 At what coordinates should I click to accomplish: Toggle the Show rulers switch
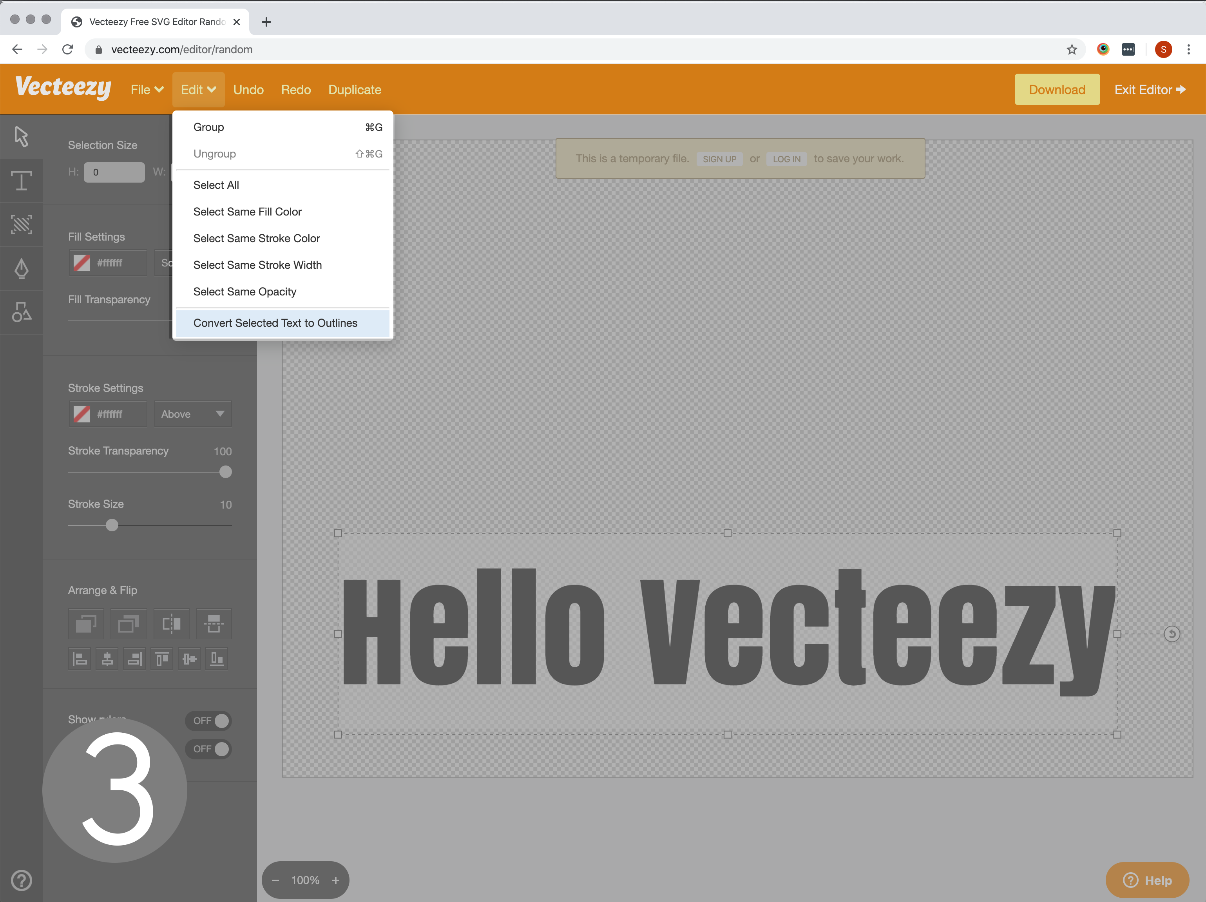(x=209, y=721)
